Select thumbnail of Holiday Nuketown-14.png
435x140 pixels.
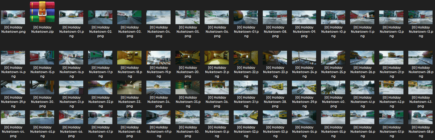pos(13,58)
